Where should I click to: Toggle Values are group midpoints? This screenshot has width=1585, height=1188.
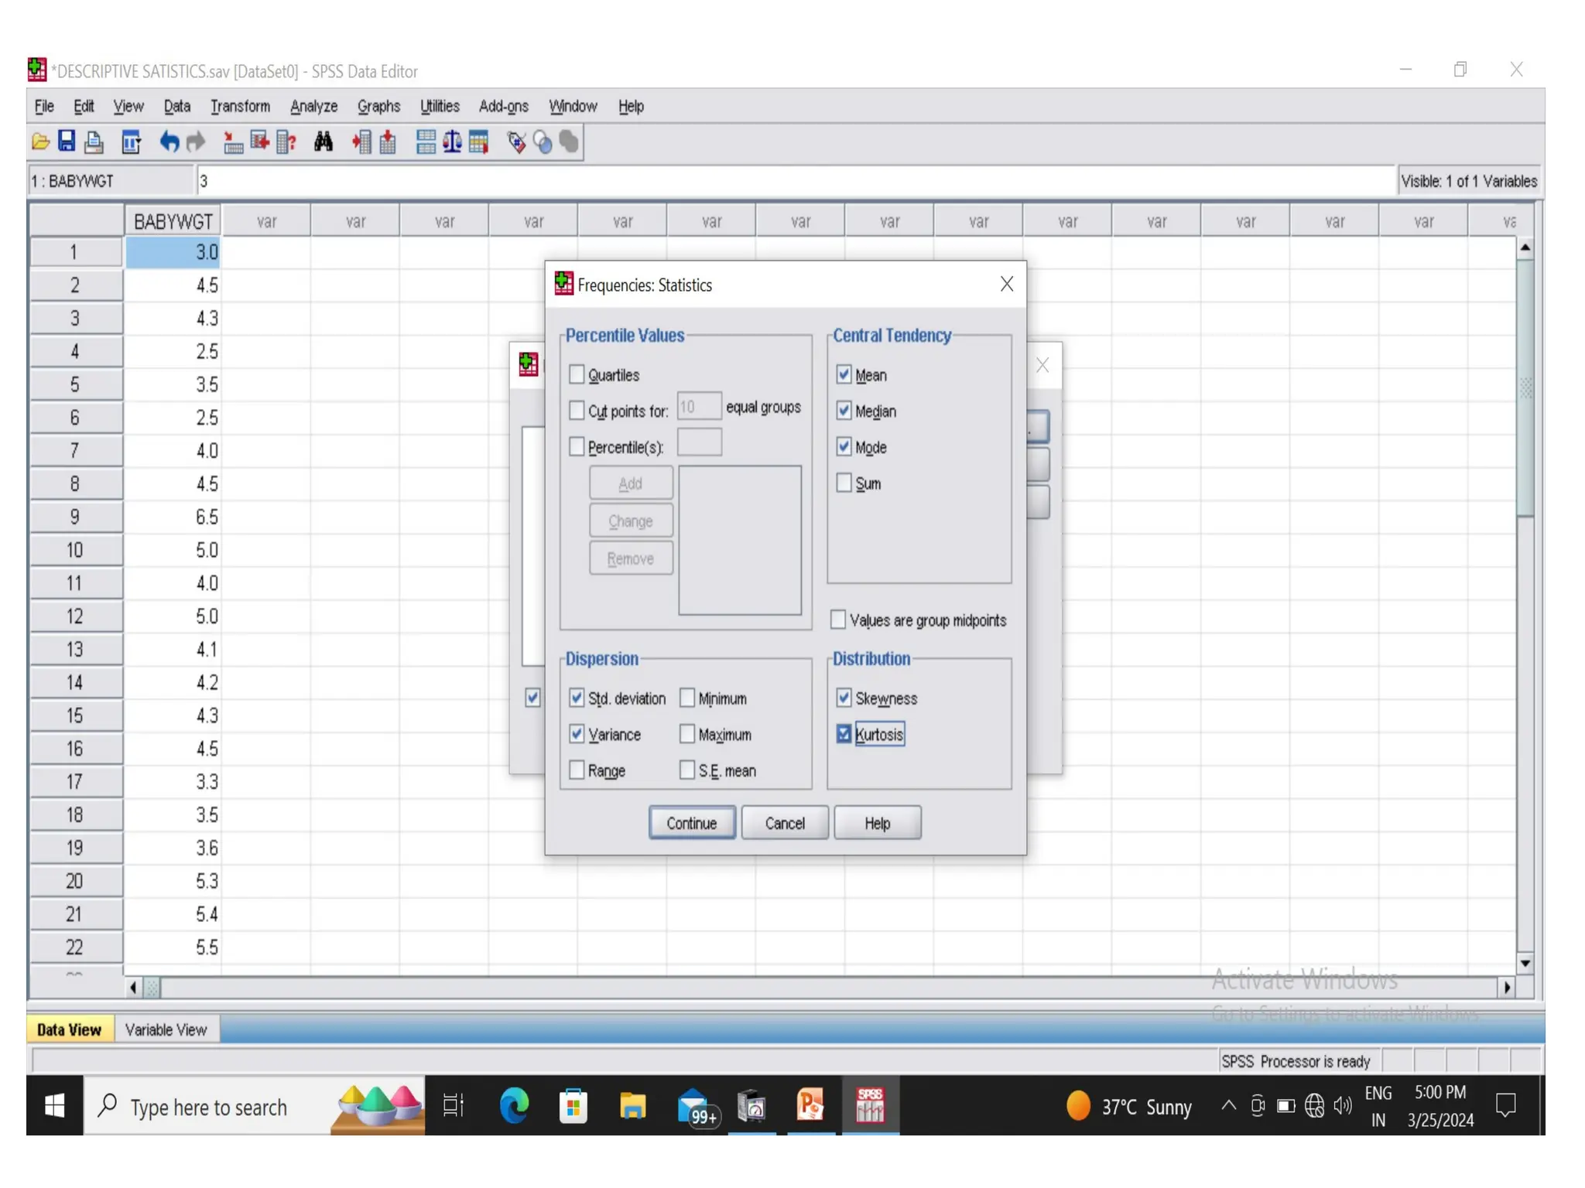click(x=838, y=620)
